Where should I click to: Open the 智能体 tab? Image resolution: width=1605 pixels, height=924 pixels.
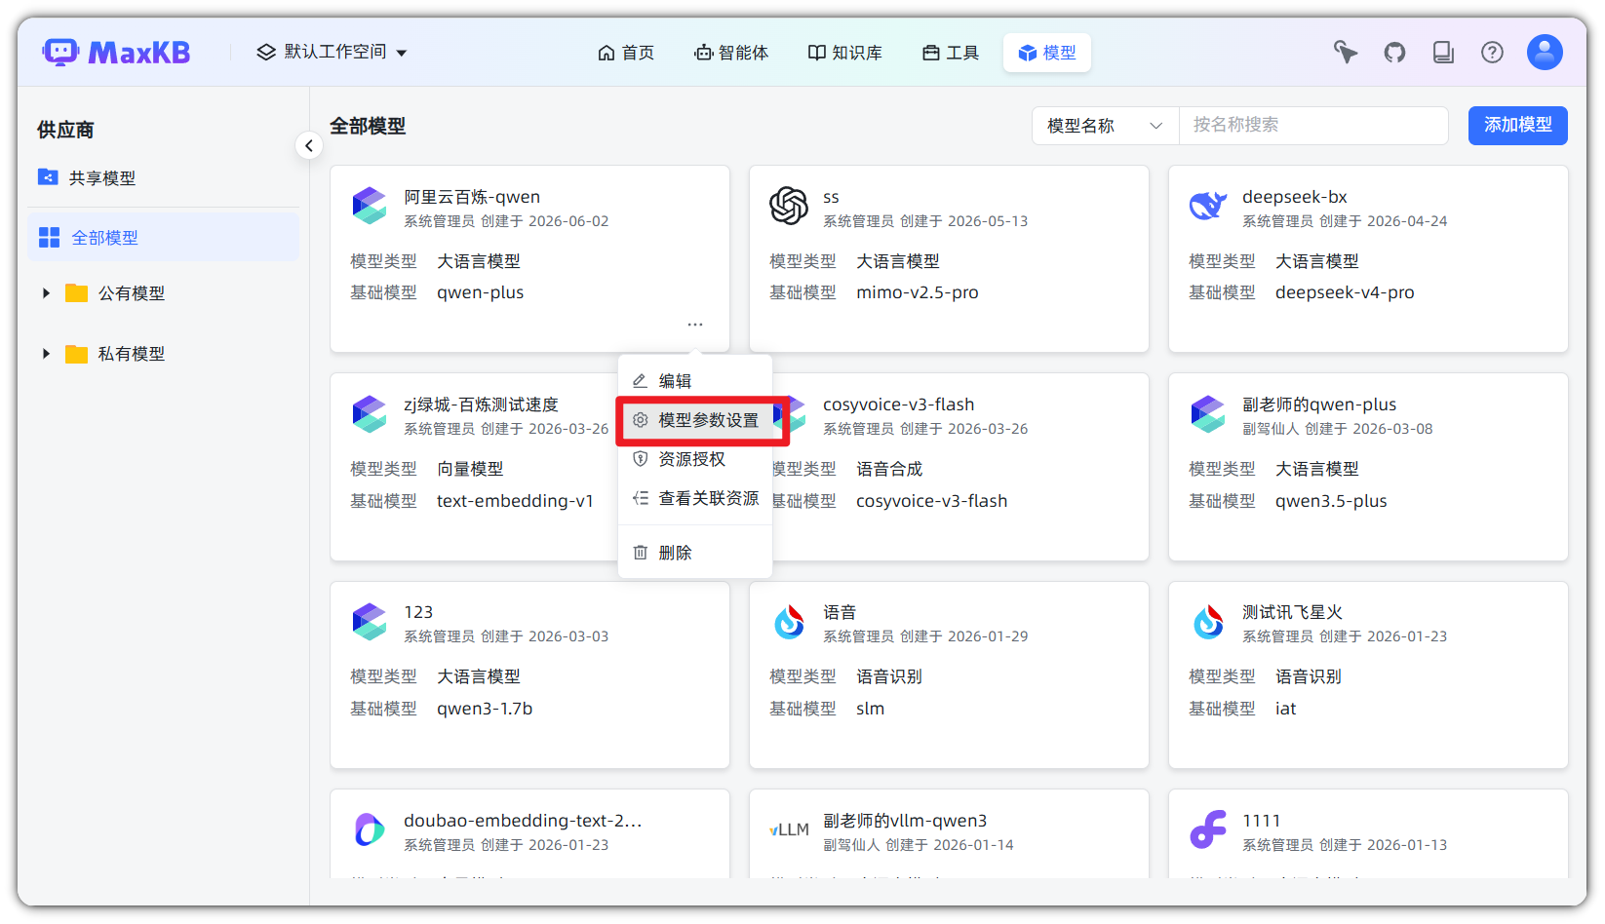pos(731,53)
